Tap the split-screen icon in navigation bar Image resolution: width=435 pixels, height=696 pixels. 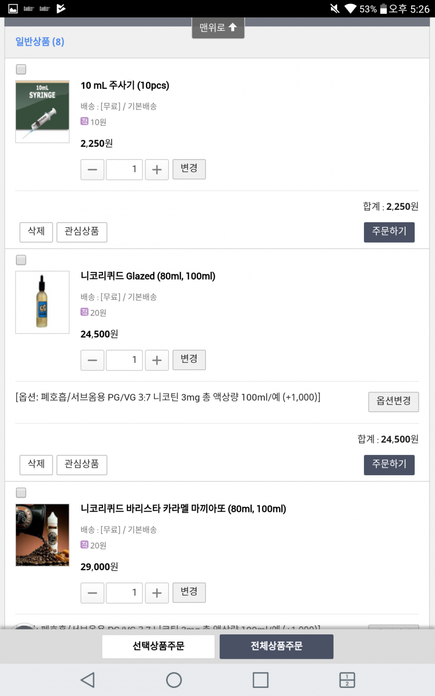pyautogui.click(x=347, y=680)
